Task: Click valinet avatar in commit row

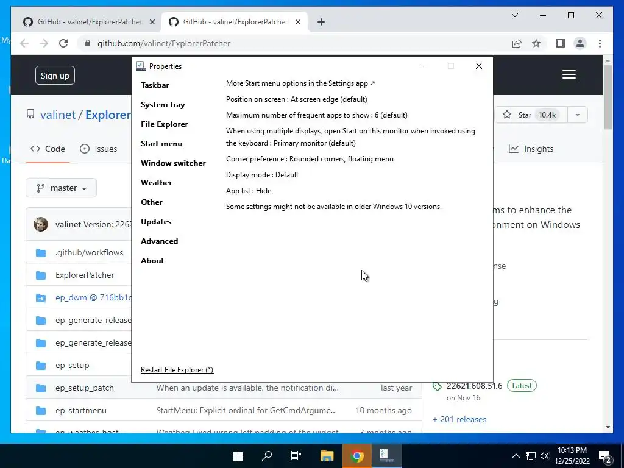Action: click(x=41, y=224)
